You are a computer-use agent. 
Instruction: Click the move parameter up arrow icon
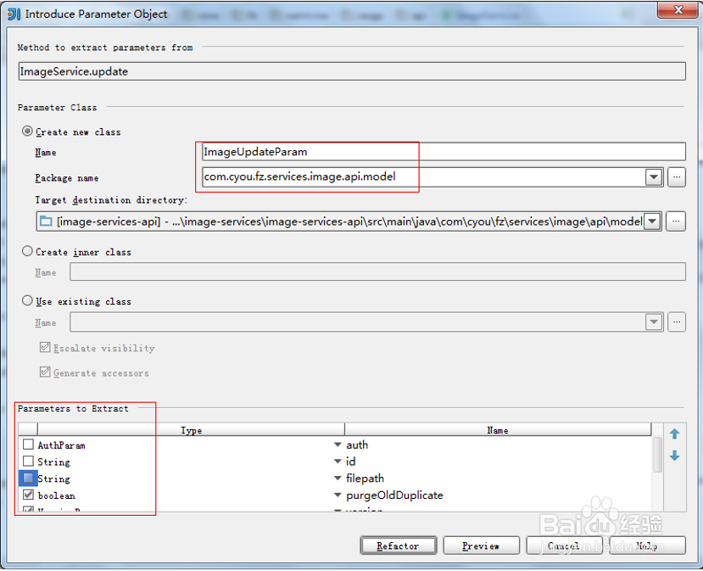tap(674, 434)
